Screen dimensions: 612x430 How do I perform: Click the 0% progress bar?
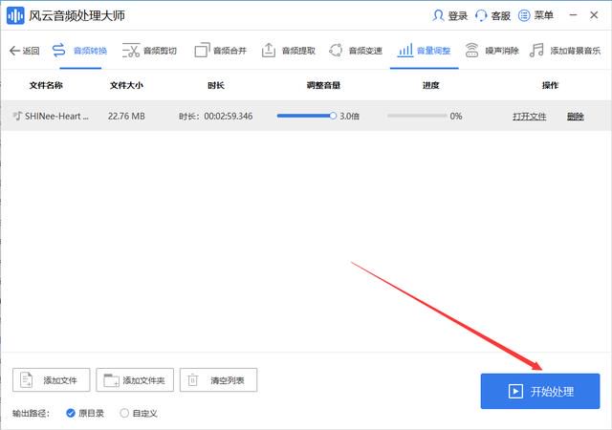pyautogui.click(x=417, y=116)
